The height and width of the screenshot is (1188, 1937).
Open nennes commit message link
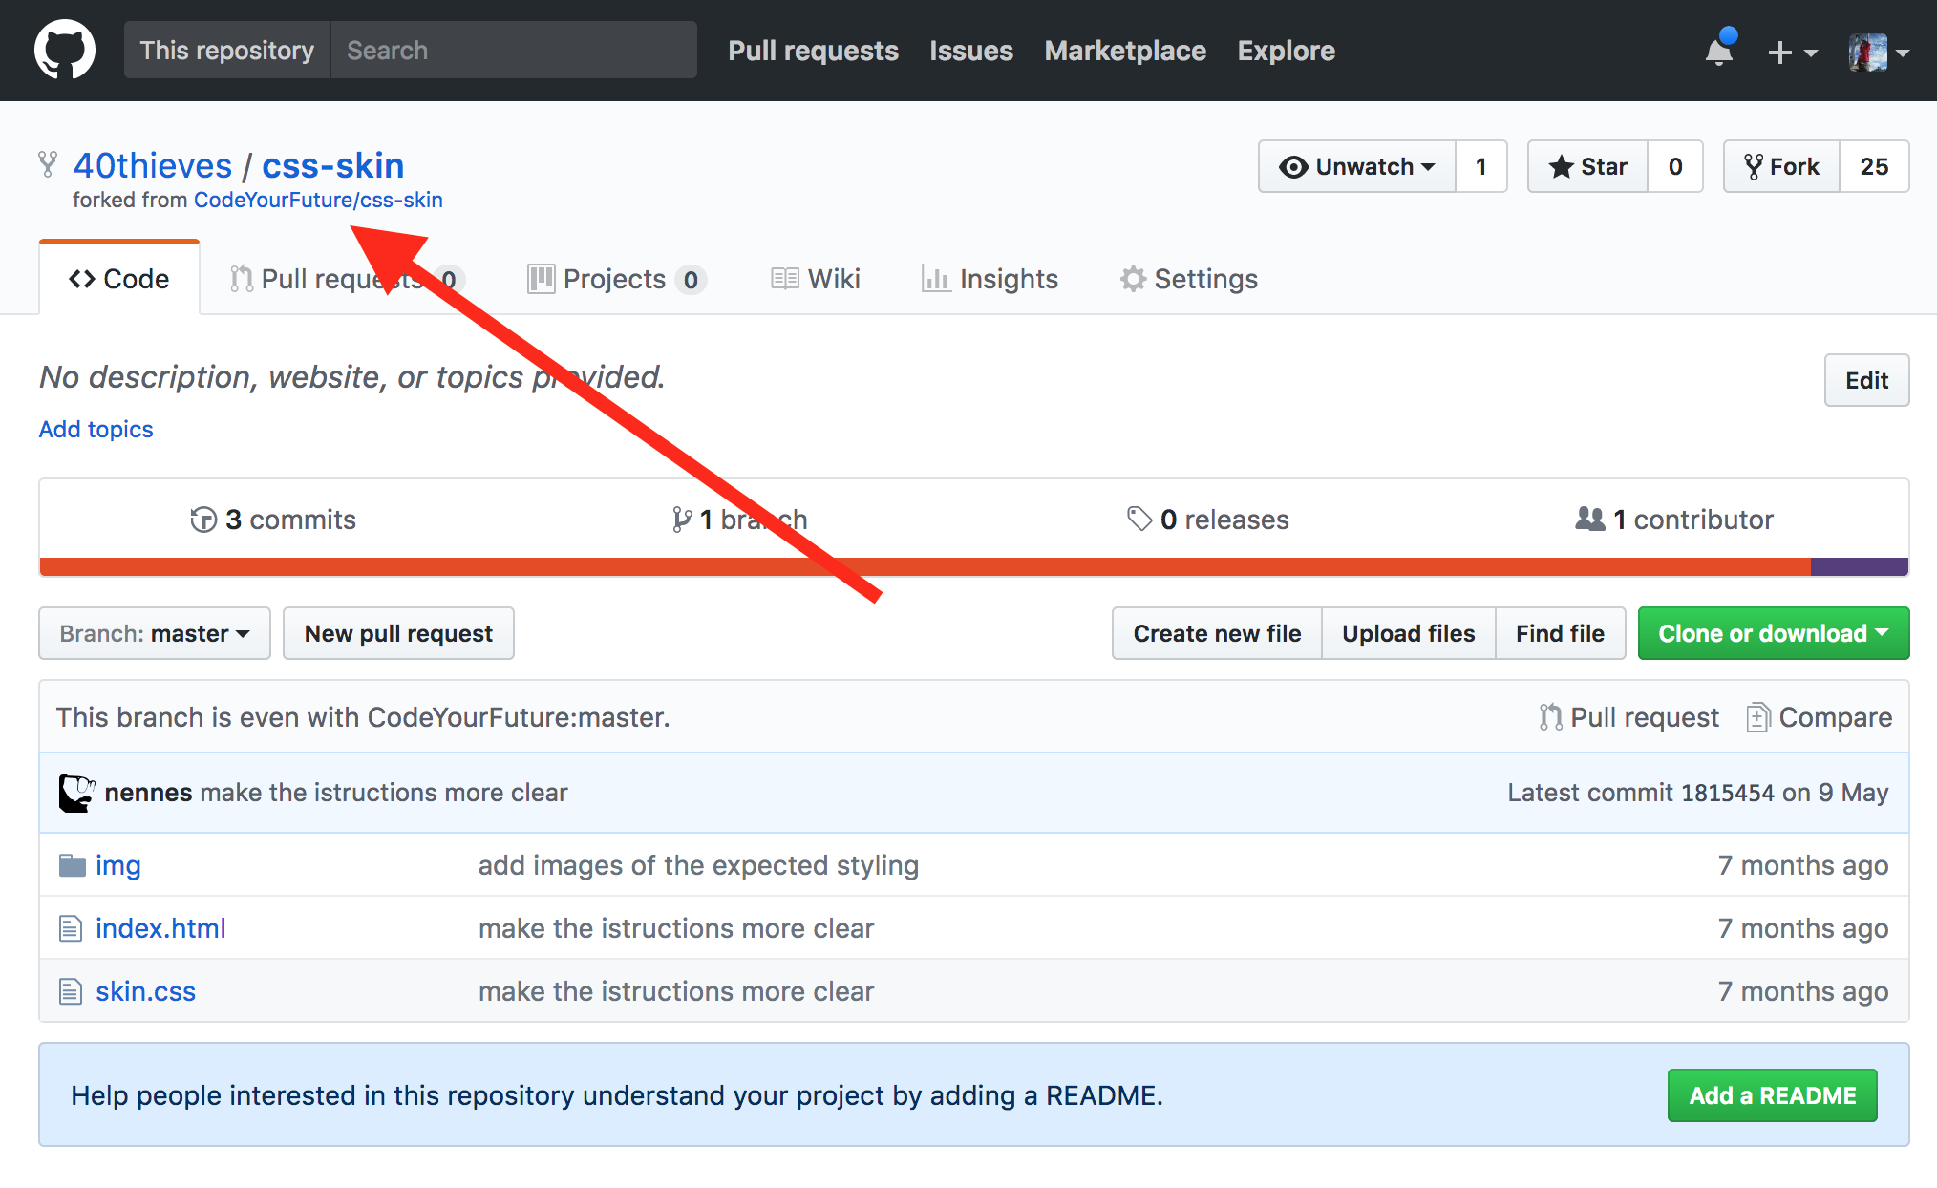point(384,793)
